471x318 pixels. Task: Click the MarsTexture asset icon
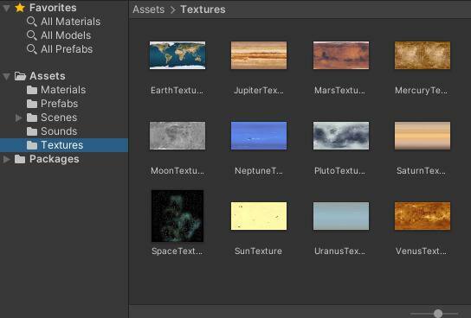(x=341, y=55)
